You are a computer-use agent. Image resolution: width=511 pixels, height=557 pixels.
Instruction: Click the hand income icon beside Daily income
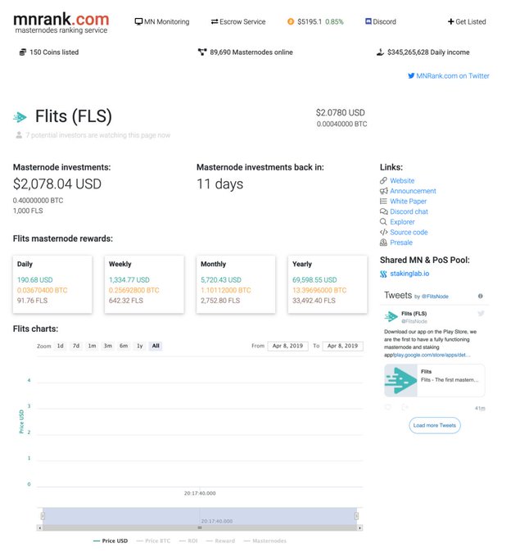[x=380, y=52]
